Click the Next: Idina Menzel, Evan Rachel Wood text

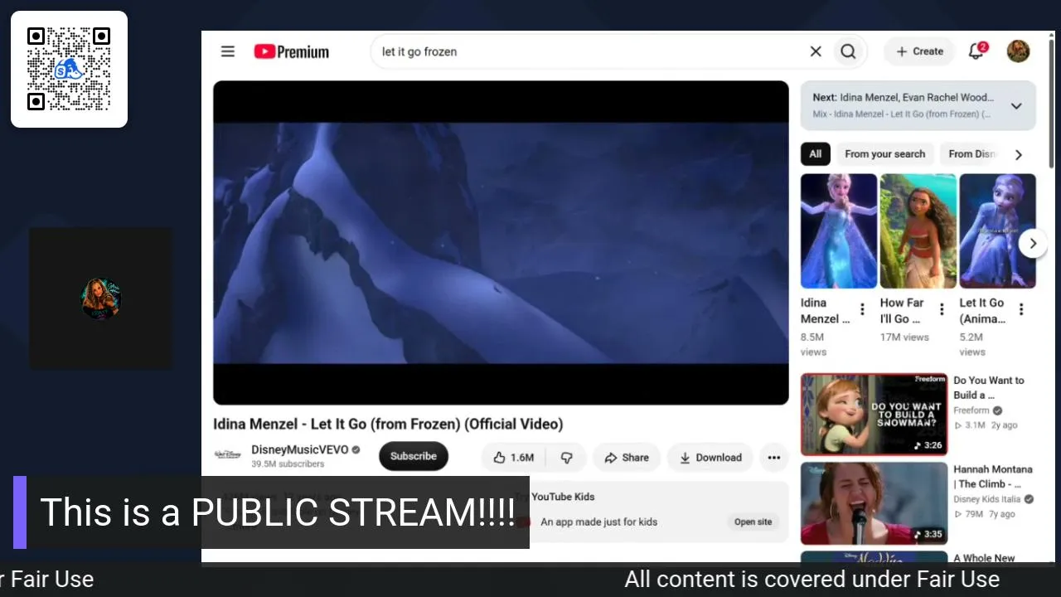[x=903, y=97]
